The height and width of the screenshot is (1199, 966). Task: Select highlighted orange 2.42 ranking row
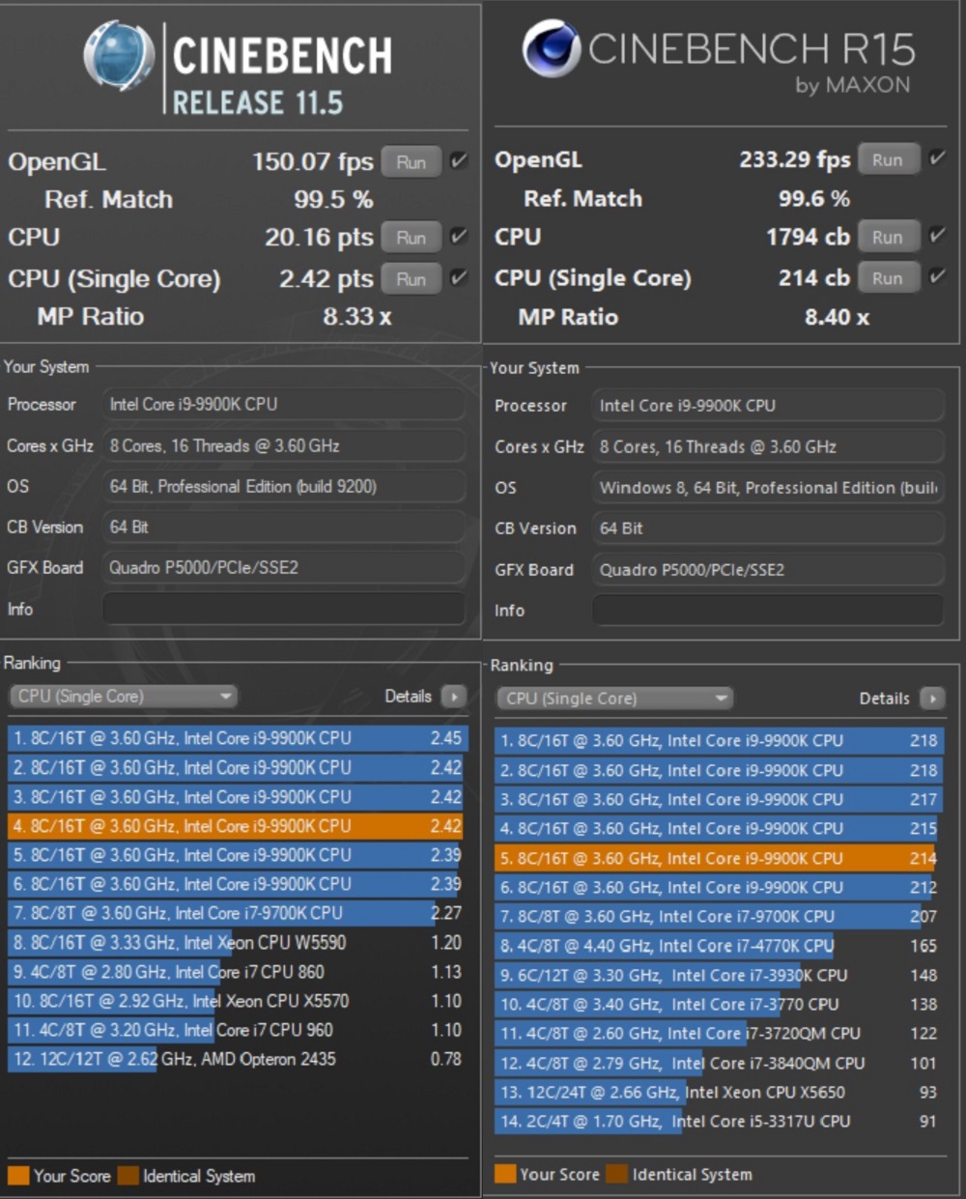pyautogui.click(x=236, y=826)
